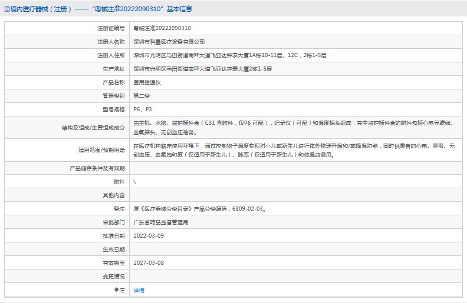467x303 pixels.
Task: Select the backslash value in 附件 row
Action: pos(134,182)
